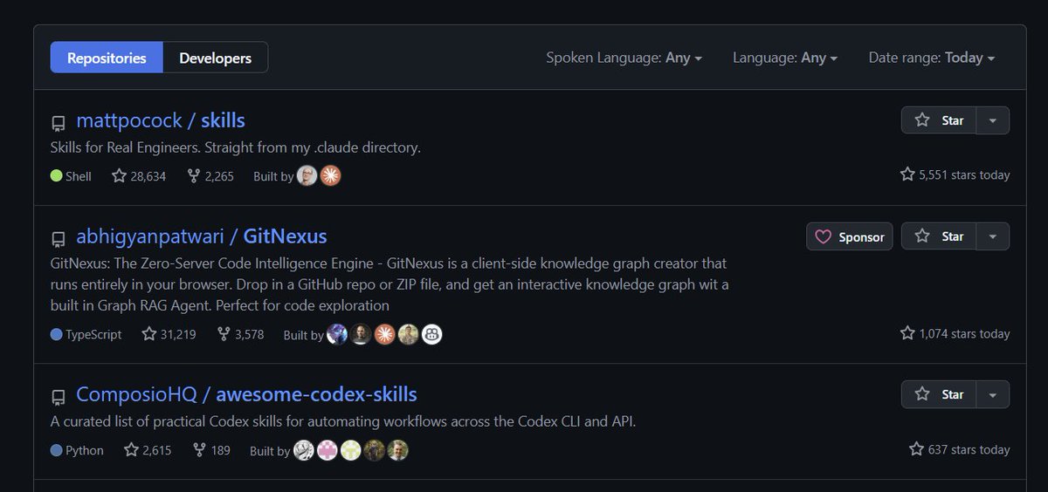Open the mattpocock user link
The width and height of the screenshot is (1048, 492).
click(129, 120)
